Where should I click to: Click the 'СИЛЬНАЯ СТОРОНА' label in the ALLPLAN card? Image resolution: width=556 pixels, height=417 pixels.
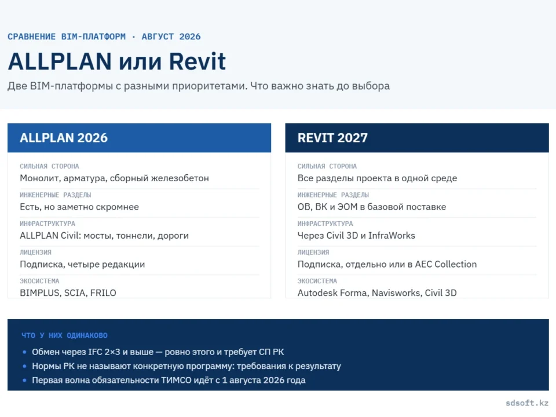[x=49, y=166]
